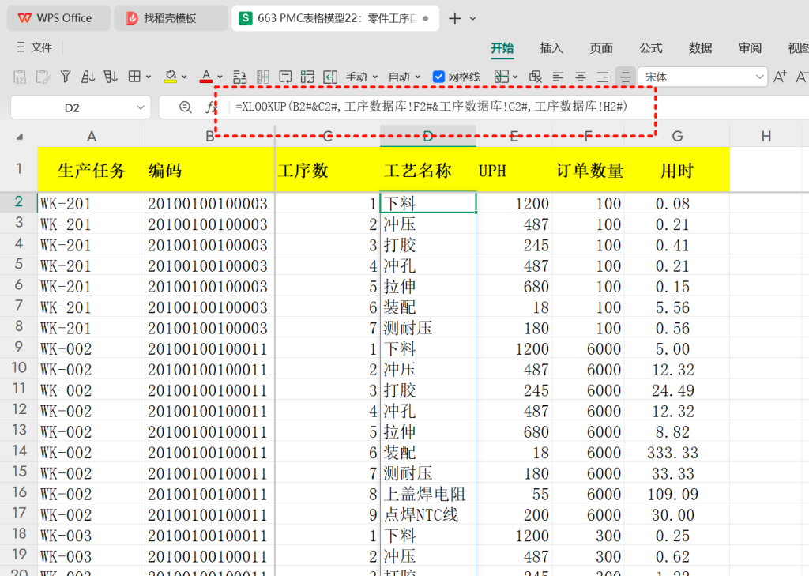Click the select-all corner triangle
The height and width of the screenshot is (576, 809).
(x=20, y=137)
